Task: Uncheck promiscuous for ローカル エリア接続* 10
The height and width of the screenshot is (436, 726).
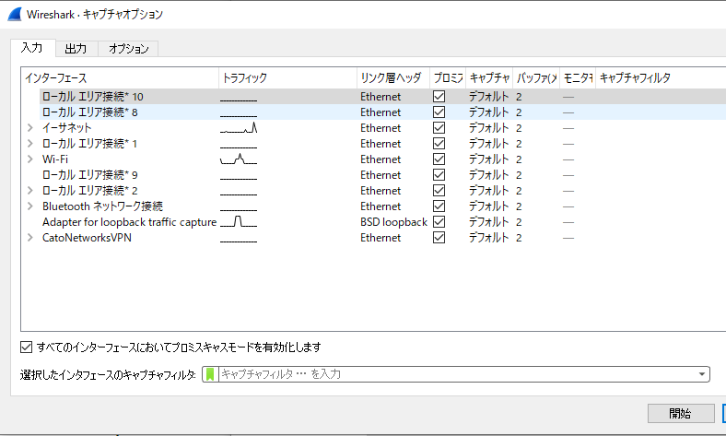Action: (439, 97)
